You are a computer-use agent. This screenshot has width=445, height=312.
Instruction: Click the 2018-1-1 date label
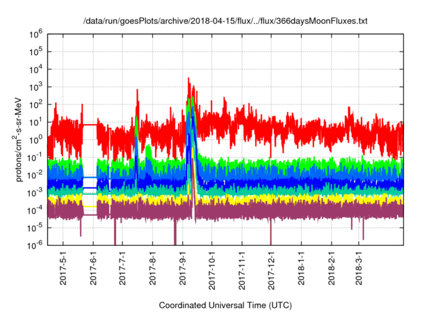(301, 268)
